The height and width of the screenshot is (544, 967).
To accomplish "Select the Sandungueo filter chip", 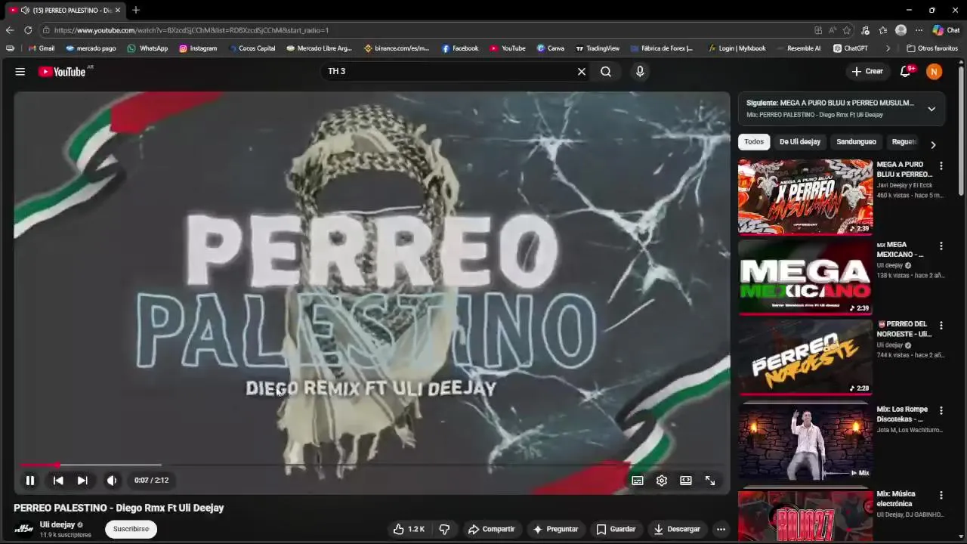I will coord(856,142).
